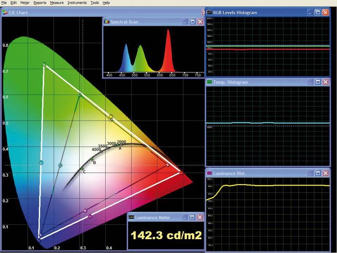Open the Meter menu

tap(25, 3)
